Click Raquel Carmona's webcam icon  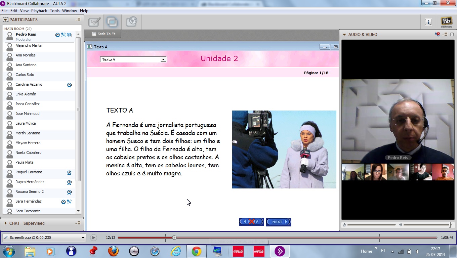tap(69, 173)
